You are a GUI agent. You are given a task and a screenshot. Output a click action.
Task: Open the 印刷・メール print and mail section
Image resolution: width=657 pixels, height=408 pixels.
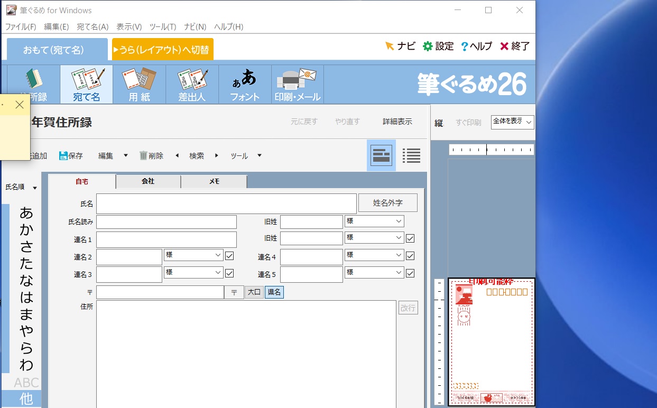click(x=298, y=85)
